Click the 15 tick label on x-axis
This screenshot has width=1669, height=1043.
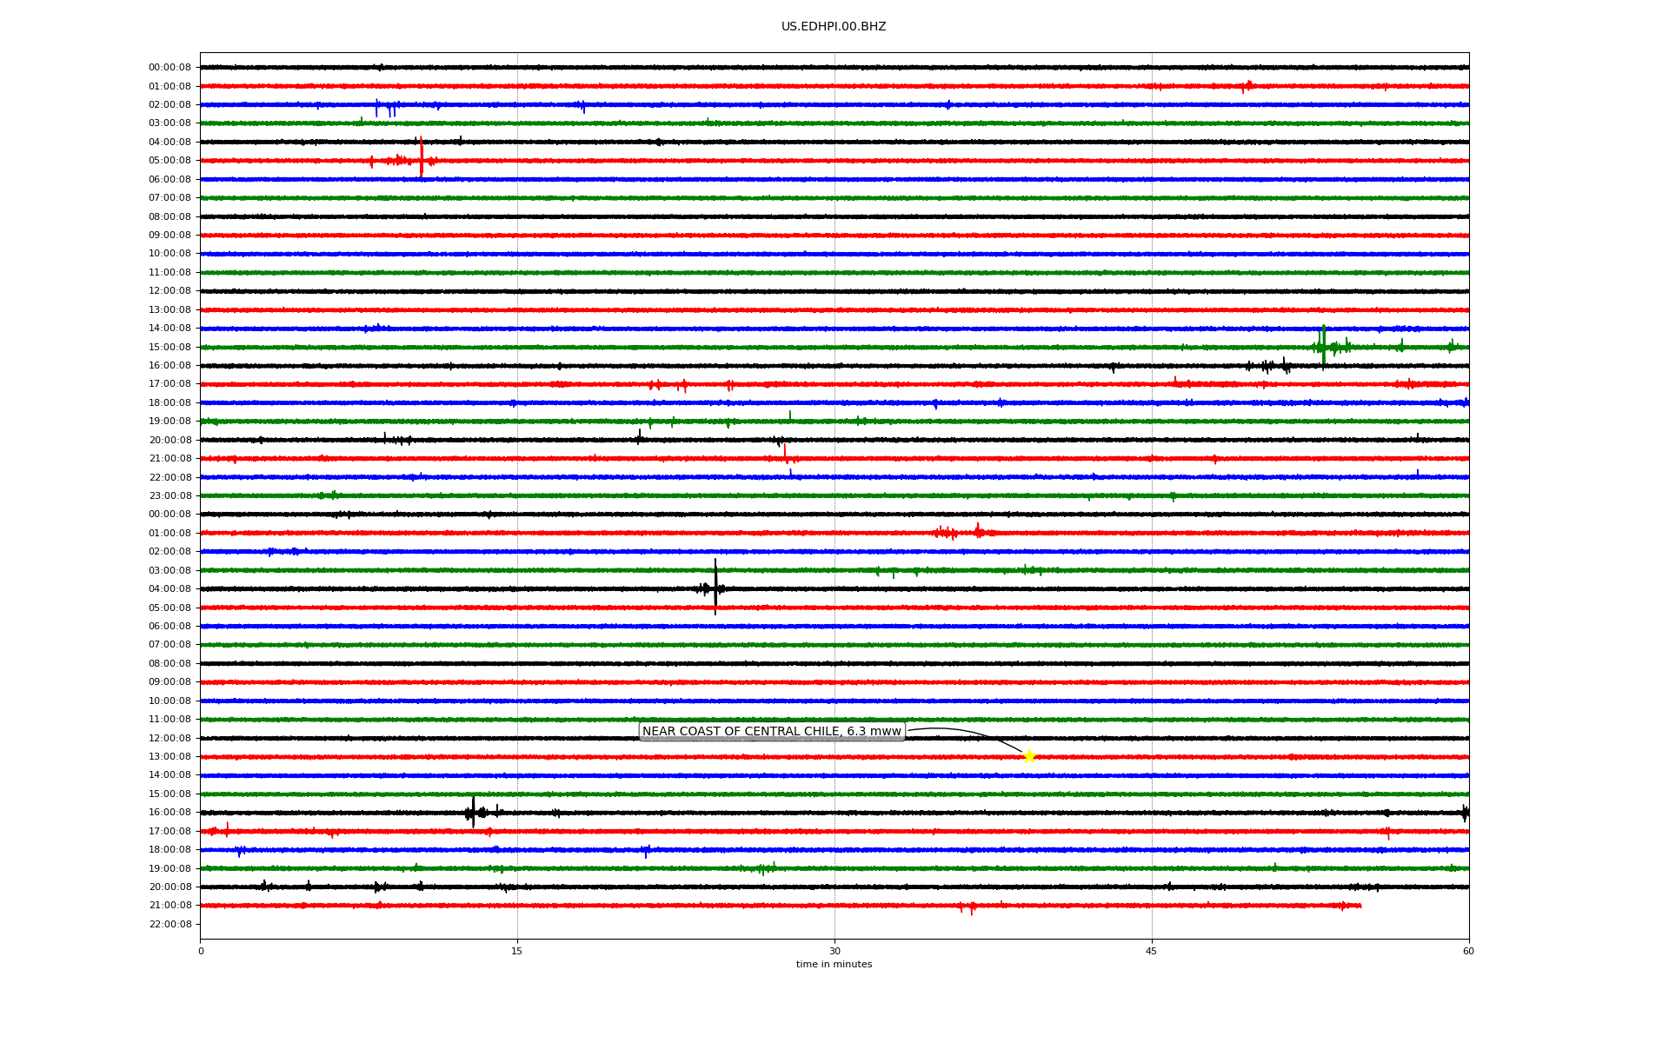coord(517,951)
